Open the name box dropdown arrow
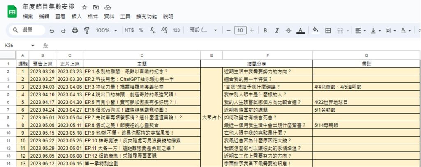The height and width of the screenshot is (167, 421). [x=33, y=46]
